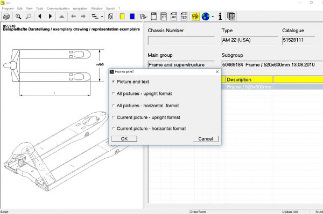323x214 pixels.
Task: Click Cancel in How to print dialog
Action: click(x=206, y=139)
